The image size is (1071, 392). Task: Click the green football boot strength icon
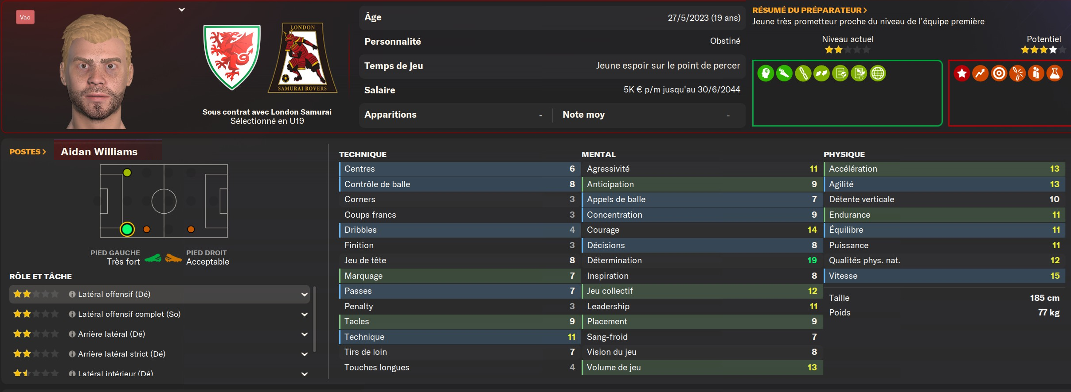pos(784,73)
